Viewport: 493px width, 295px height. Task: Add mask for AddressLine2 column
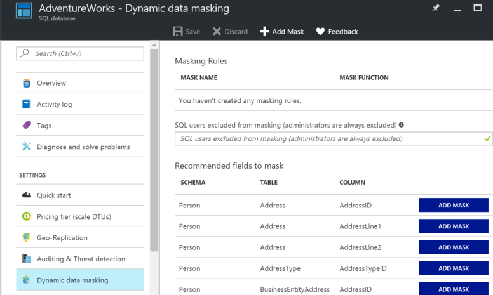(x=454, y=247)
